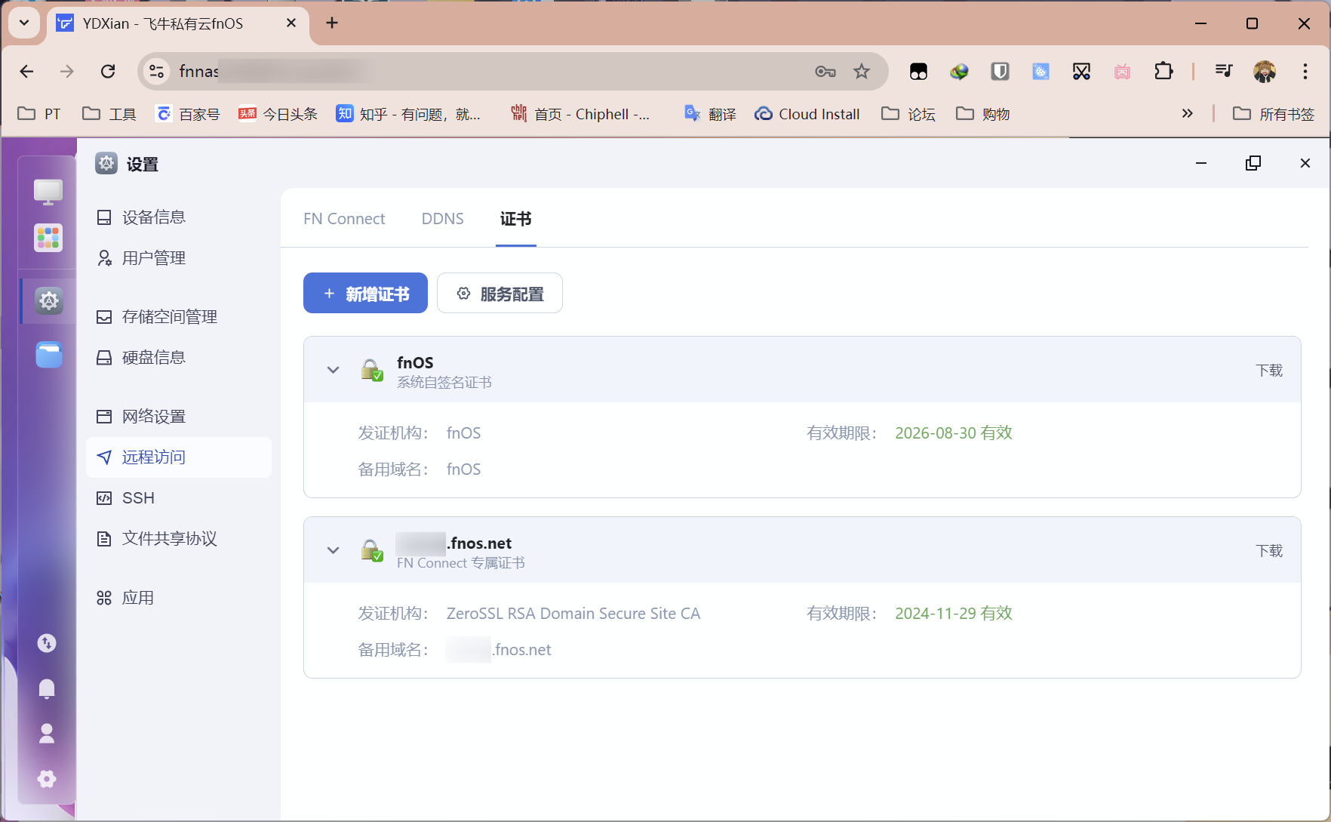Switch to the FN Connect tab
Image resolution: width=1331 pixels, height=822 pixels.
[344, 219]
